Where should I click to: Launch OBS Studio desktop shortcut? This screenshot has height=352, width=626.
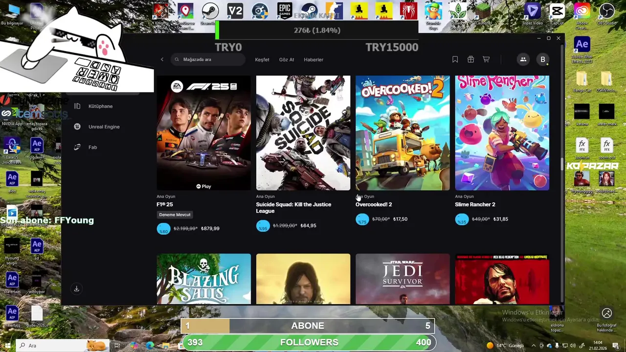[x=607, y=15]
